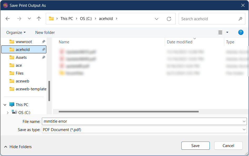The height and width of the screenshot is (156, 249).
Task: Go up one folder level with the up arrow
Action: coord(39,19)
